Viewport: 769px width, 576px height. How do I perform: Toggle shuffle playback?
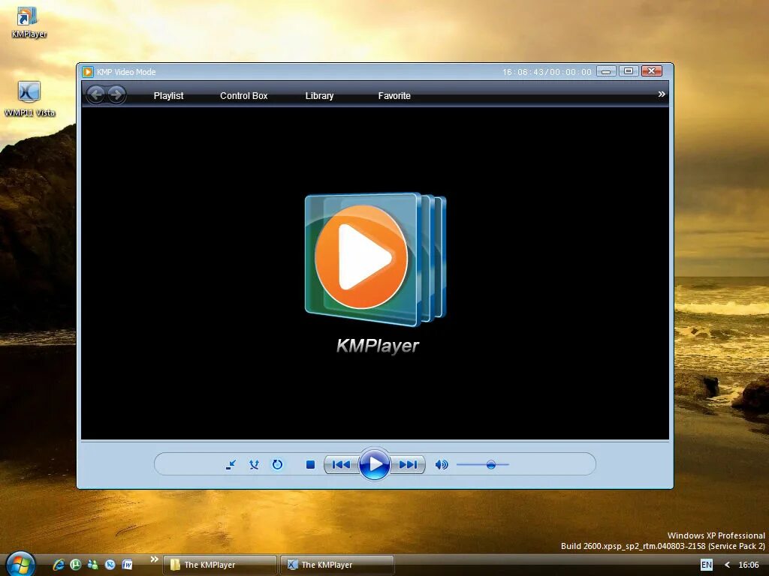pos(254,464)
